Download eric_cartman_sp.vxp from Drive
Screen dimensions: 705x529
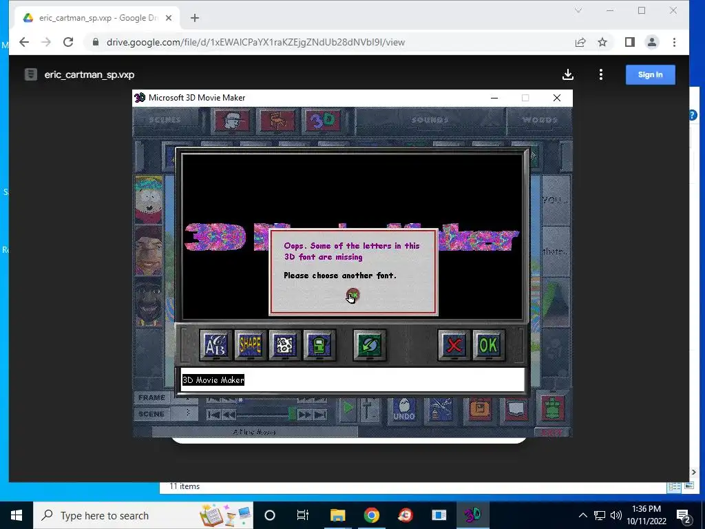tap(568, 74)
